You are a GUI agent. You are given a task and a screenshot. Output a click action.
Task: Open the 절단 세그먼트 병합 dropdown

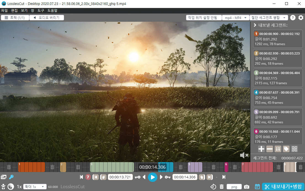coord(269,18)
